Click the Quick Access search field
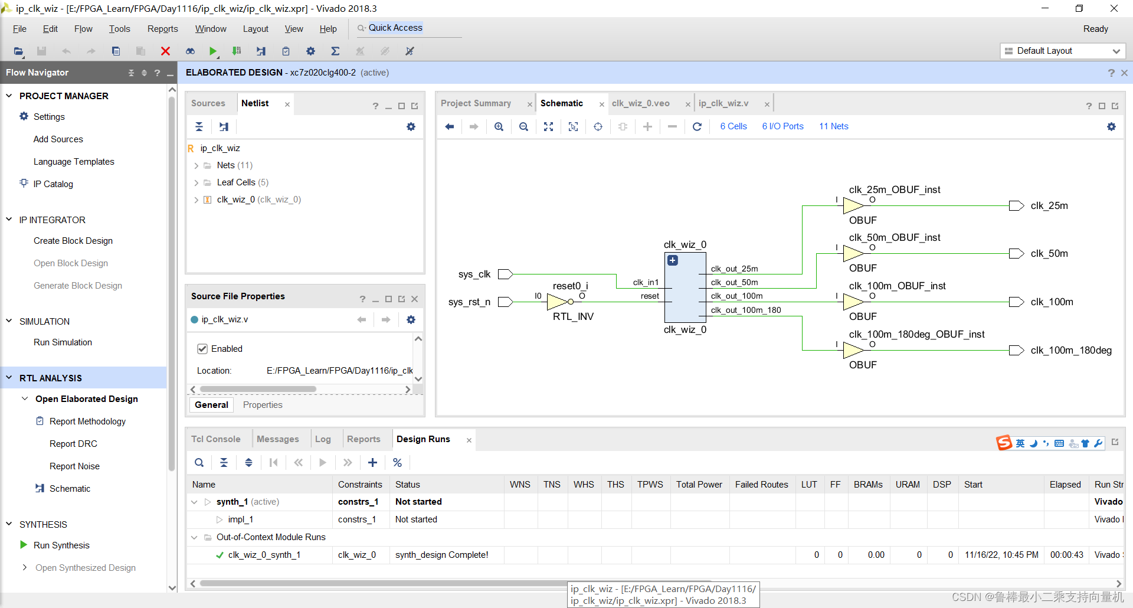Viewport: 1133px width, 608px height. click(x=408, y=28)
